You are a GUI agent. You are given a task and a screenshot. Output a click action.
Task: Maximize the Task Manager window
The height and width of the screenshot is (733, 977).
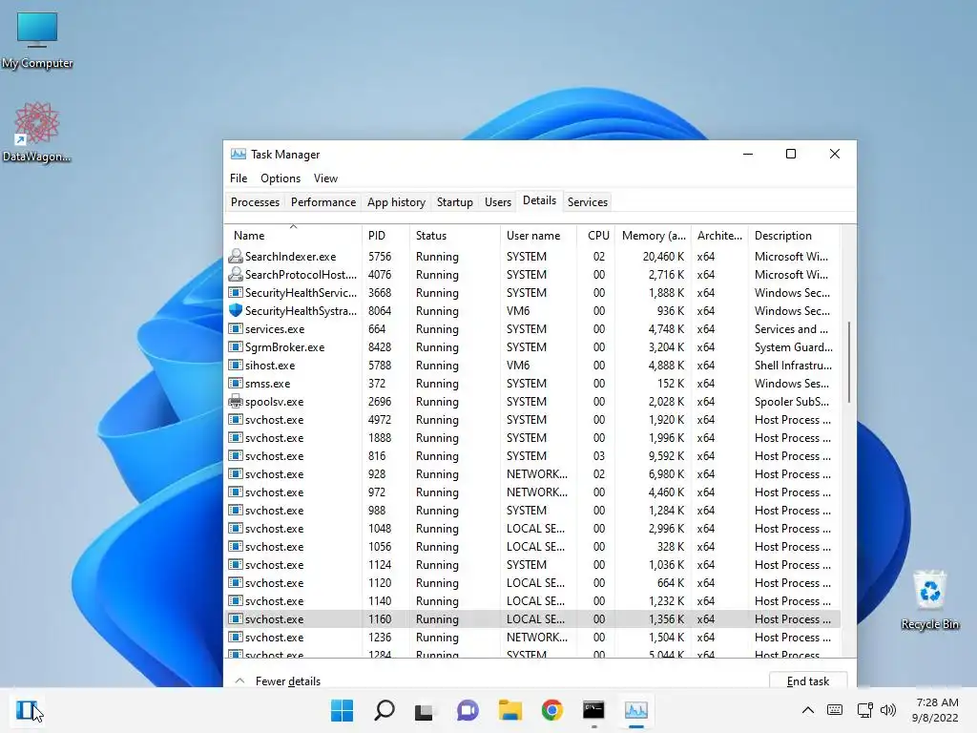click(x=791, y=154)
